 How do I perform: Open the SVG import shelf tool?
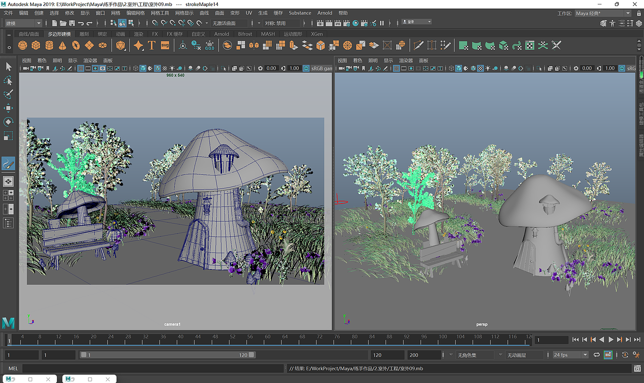pos(165,46)
